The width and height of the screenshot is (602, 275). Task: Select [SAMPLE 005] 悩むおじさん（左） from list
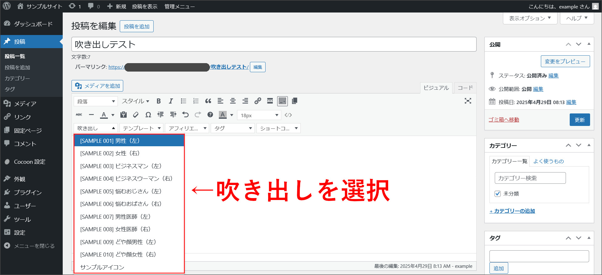(x=121, y=191)
